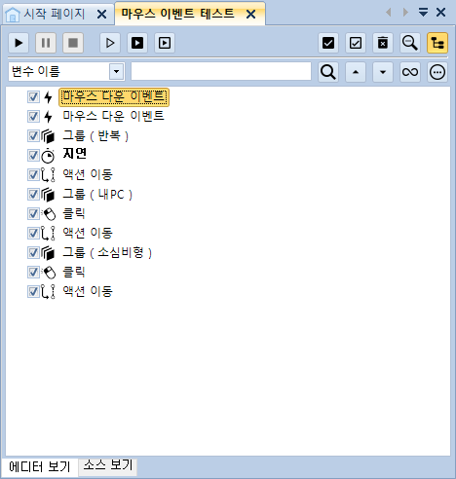Select the 그룹 ( 소심비형 ) item

pyautogui.click(x=107, y=252)
